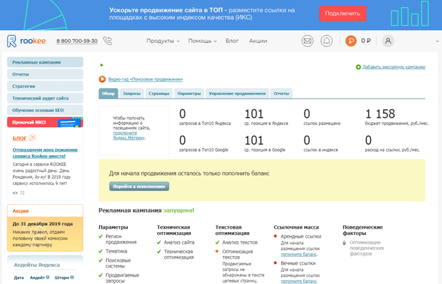Open the notifications bell icon
442x284 pixels.
(x=326, y=41)
